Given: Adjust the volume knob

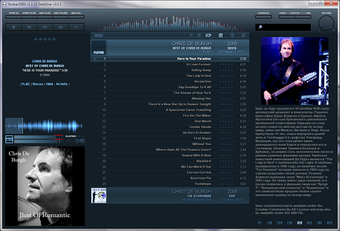Looking at the screenshot, I should [326, 23].
